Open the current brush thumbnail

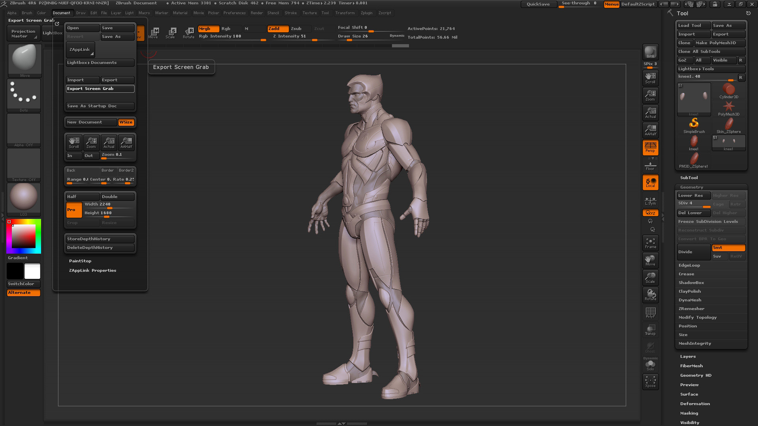coord(24,60)
